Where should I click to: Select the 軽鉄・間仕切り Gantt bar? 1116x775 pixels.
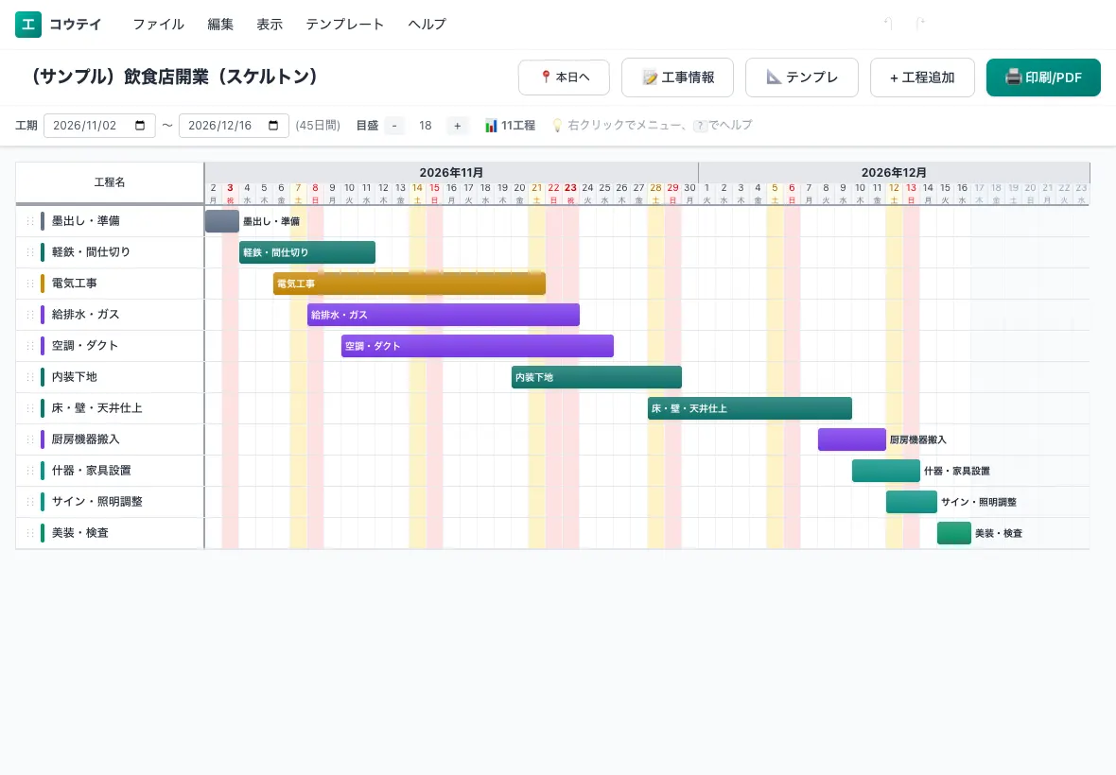[307, 252]
